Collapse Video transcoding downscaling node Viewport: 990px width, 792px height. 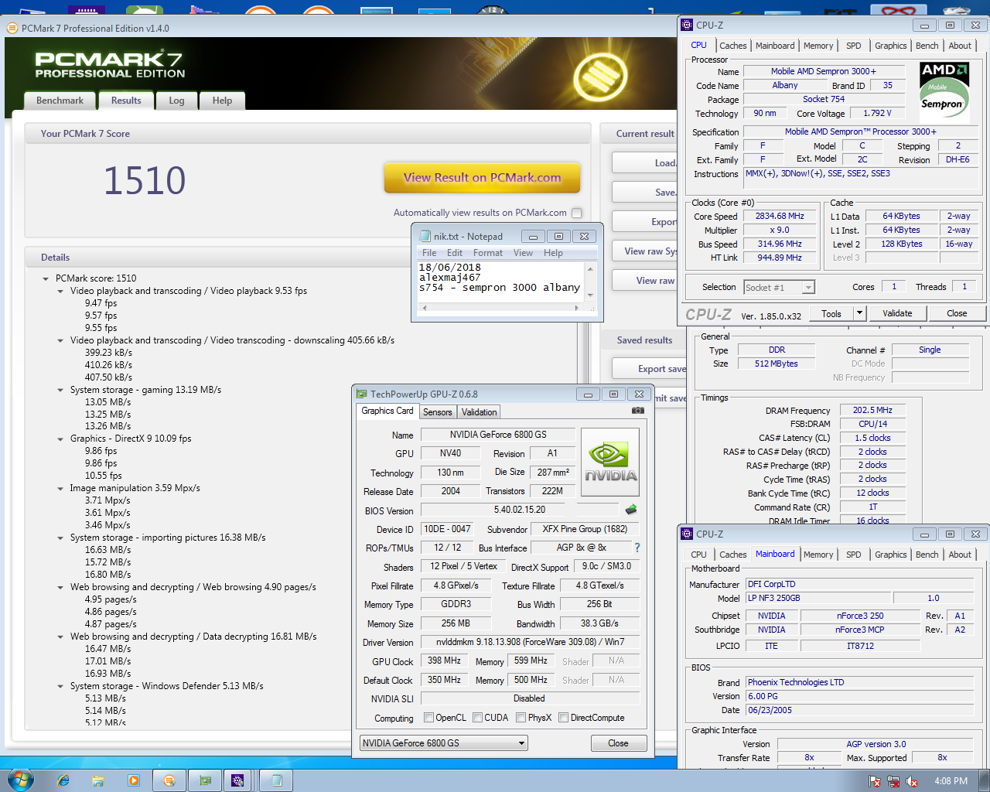point(60,341)
